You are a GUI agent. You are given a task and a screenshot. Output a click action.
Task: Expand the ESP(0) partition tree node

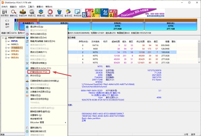coord(5,41)
